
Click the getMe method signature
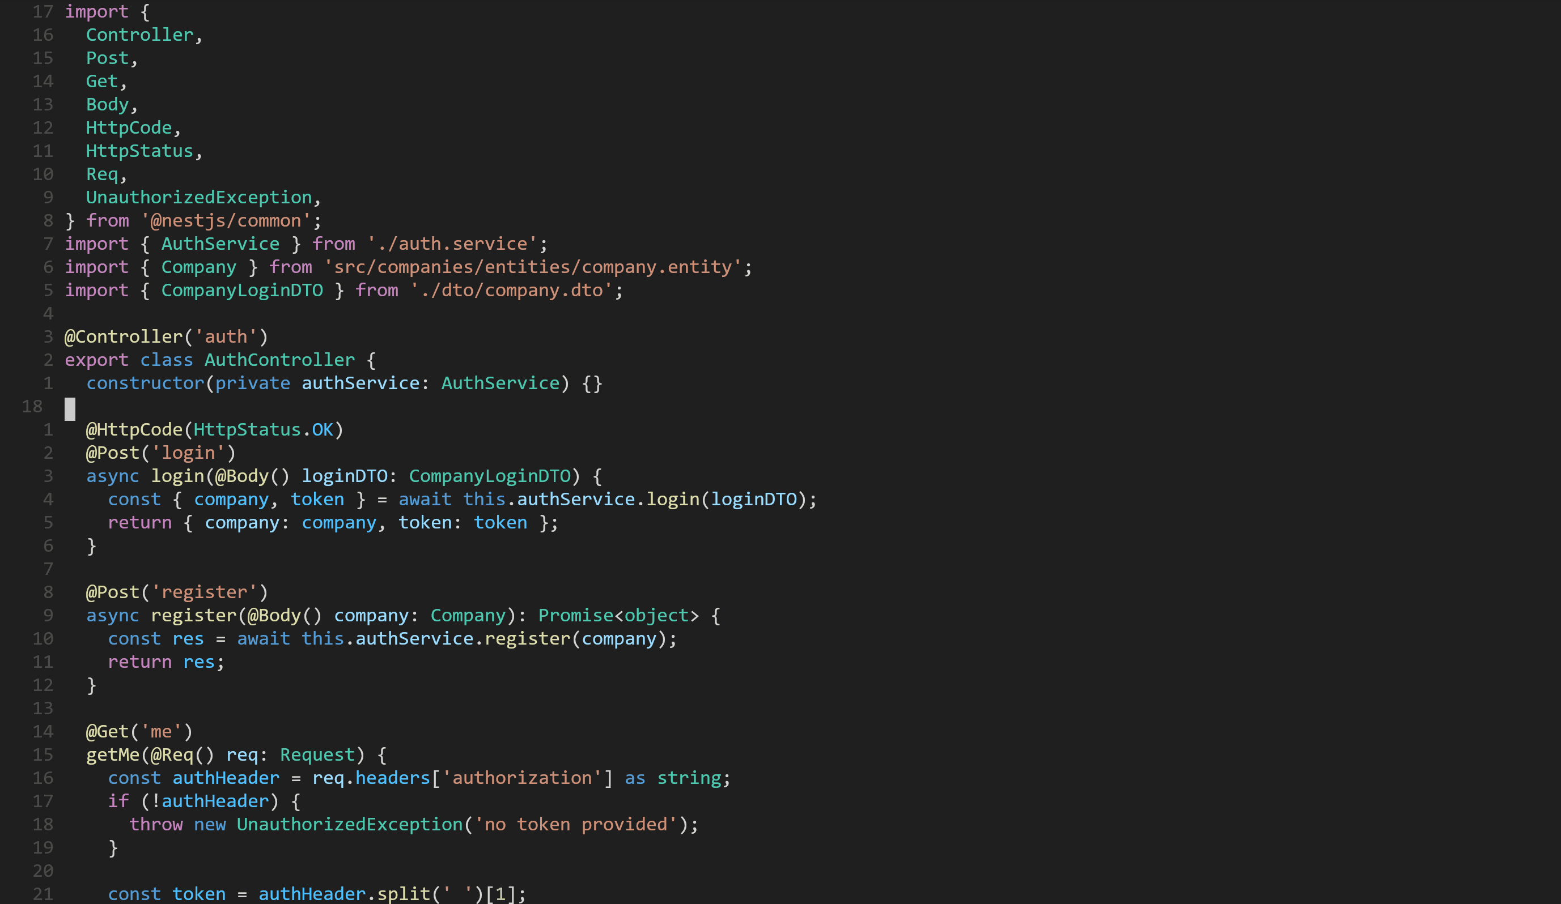[x=236, y=754]
